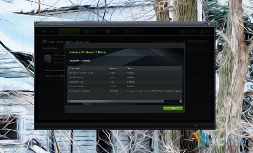Screen dimensions: 253x153
Task: Open the SHIELD tab
Action: click(112, 32)
